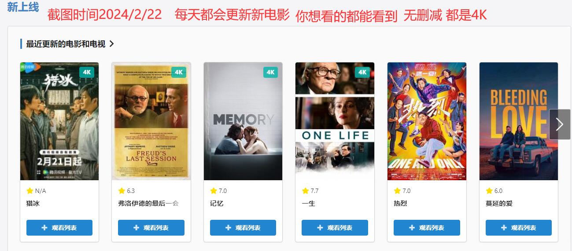The height and width of the screenshot is (251, 572).
Task: Click the 4K badge on Memory poster
Action: pyautogui.click(x=270, y=72)
